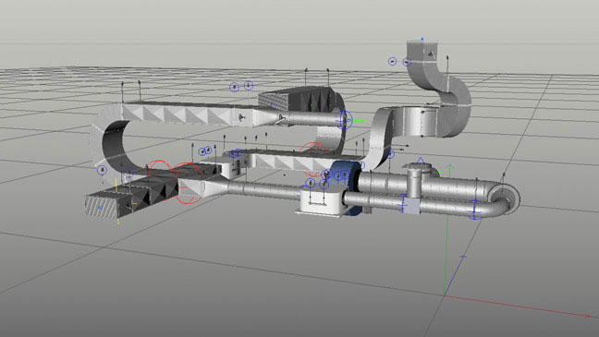Click the red world axis arrow tip
This screenshot has height=337, width=599.
point(587,316)
